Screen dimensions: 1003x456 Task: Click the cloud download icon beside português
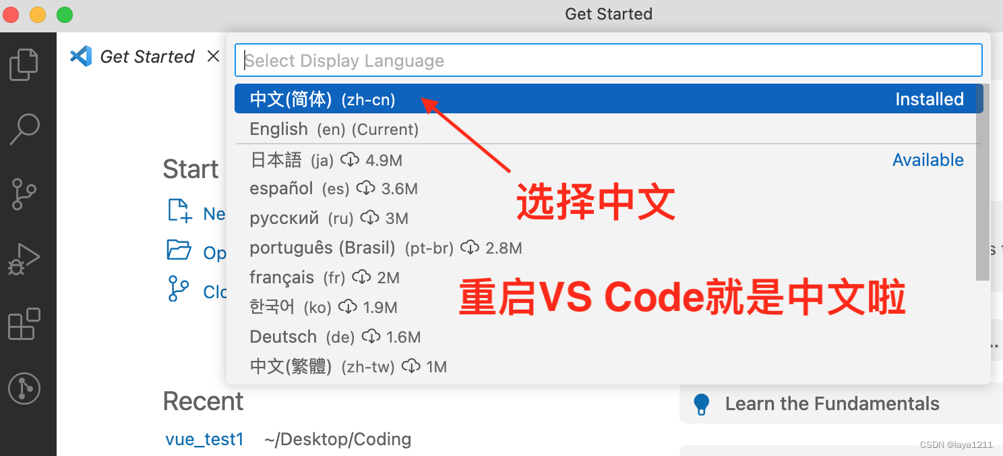[x=470, y=248]
